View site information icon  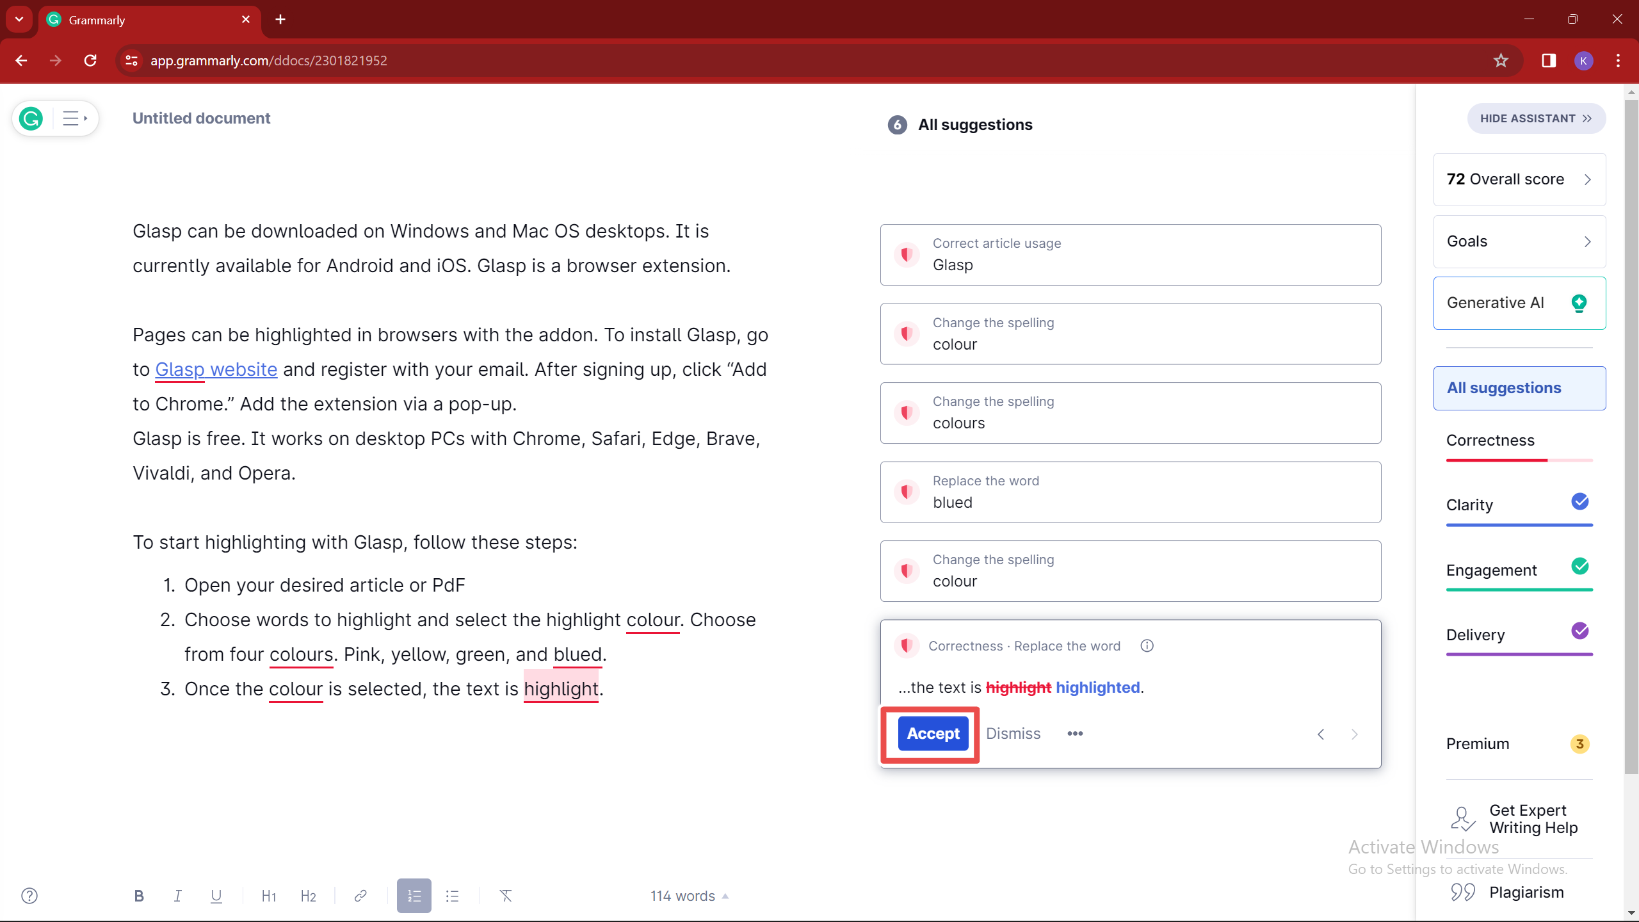click(x=131, y=60)
